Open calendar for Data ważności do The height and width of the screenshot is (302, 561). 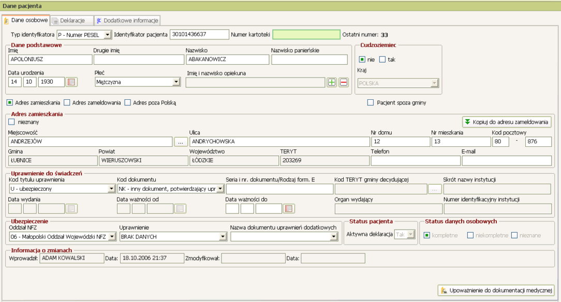click(289, 208)
